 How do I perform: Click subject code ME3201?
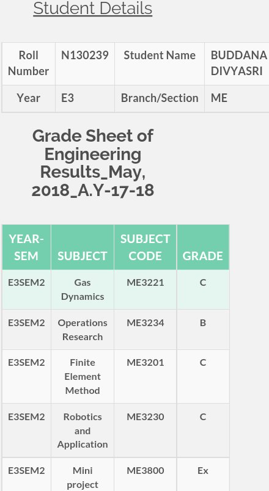(145, 363)
